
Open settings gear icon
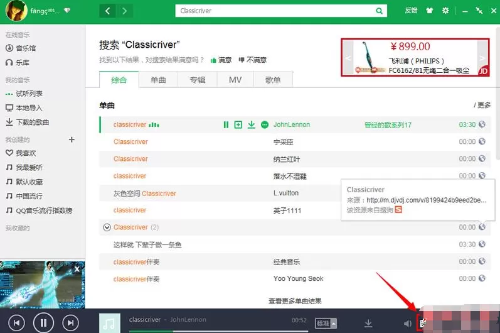(445, 11)
